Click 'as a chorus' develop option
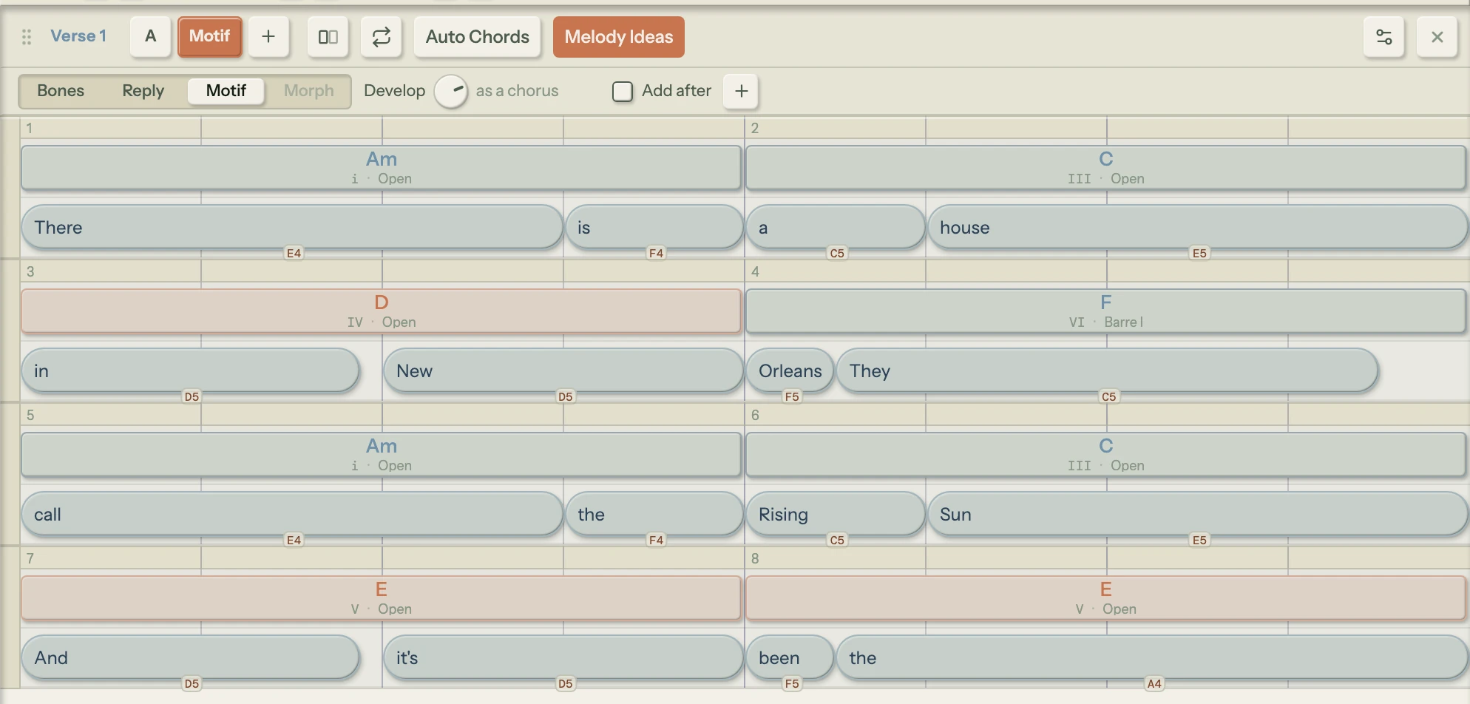The image size is (1470, 704). (x=517, y=91)
